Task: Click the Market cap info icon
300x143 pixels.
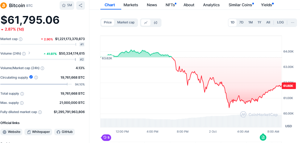Action: (x=21, y=39)
